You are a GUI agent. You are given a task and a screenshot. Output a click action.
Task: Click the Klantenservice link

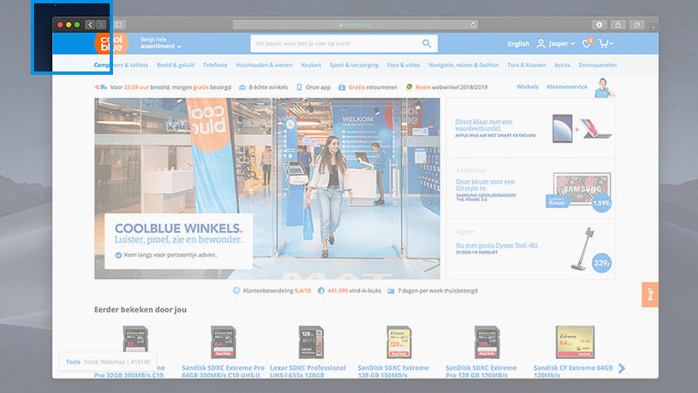point(567,86)
